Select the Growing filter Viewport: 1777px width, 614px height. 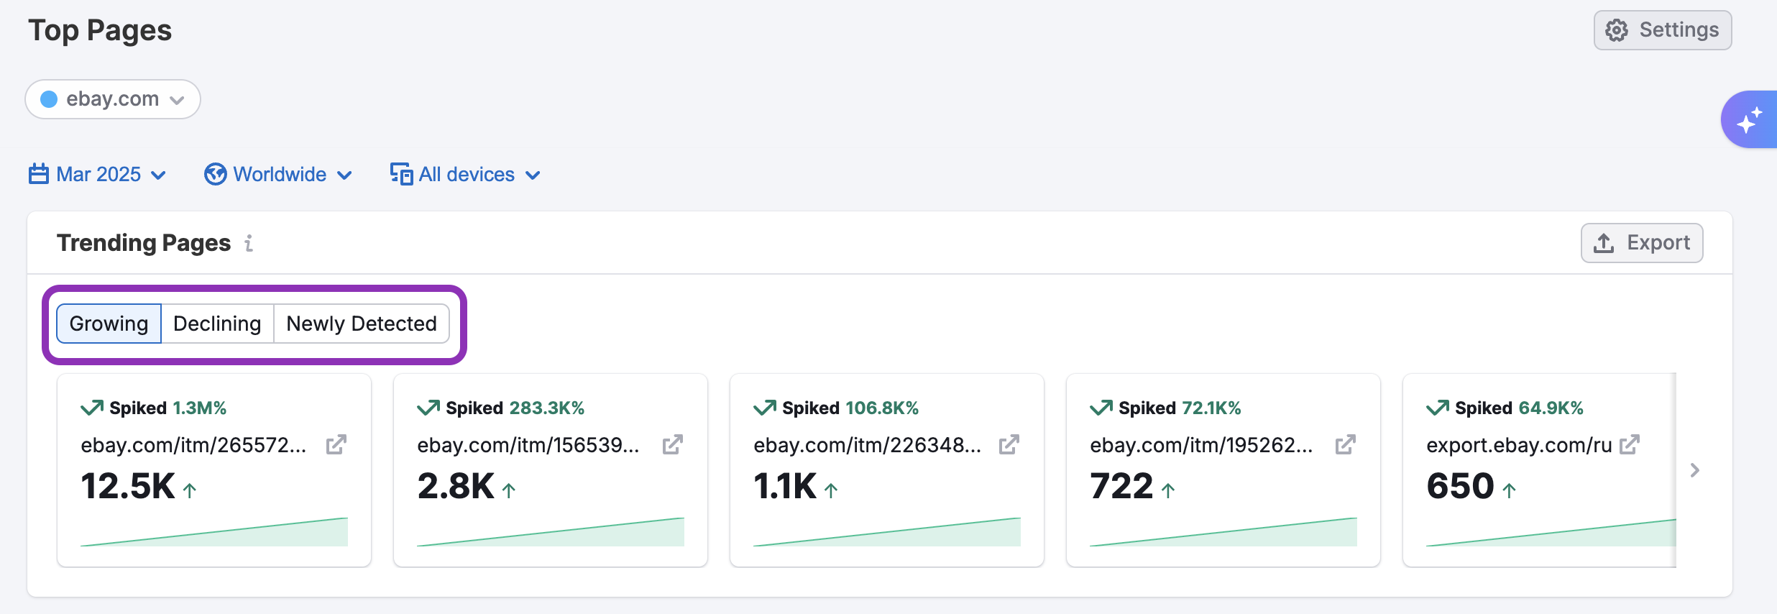[109, 324]
